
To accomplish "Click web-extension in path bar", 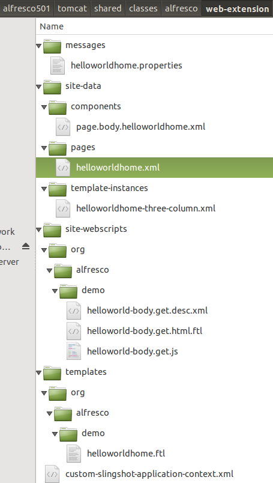I will pyautogui.click(x=237, y=8).
